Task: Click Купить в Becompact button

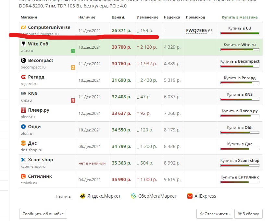Action: [x=240, y=63]
